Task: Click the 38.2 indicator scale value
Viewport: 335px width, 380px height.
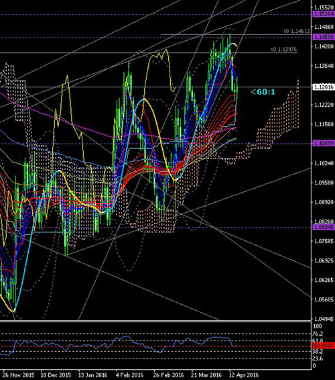Action: 318,352
